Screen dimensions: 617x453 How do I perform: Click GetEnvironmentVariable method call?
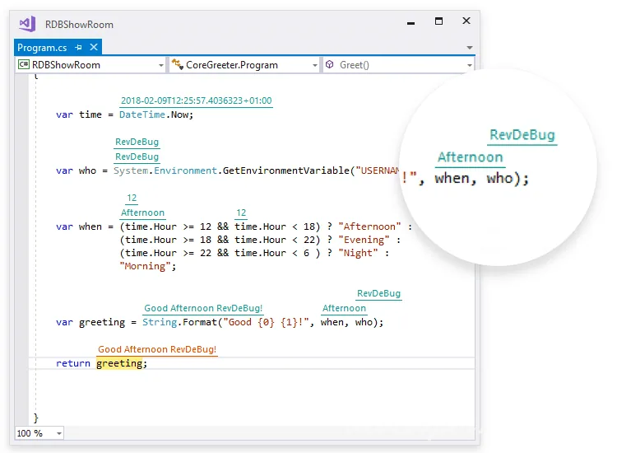(x=286, y=170)
